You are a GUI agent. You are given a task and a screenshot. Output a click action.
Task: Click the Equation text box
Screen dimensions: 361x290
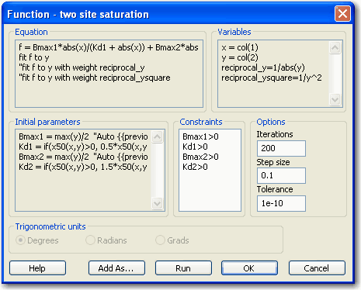click(109, 74)
